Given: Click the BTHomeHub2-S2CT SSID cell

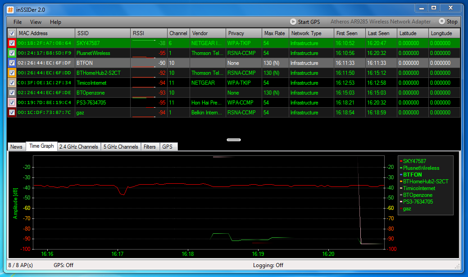Looking at the screenshot, I should tap(103, 73).
